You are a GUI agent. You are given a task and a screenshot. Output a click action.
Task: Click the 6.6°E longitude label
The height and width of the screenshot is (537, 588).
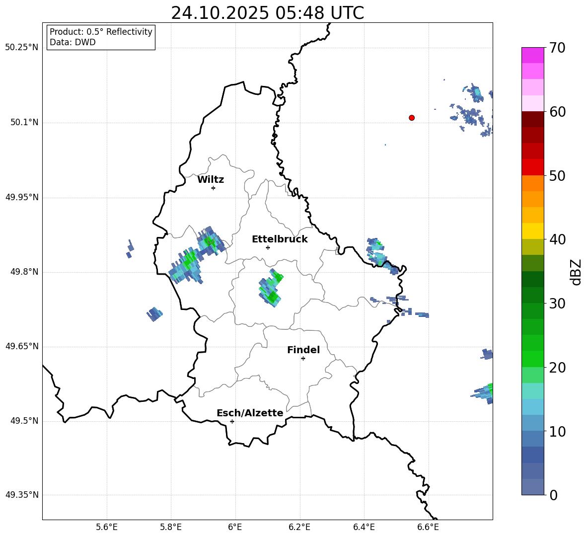tap(428, 527)
